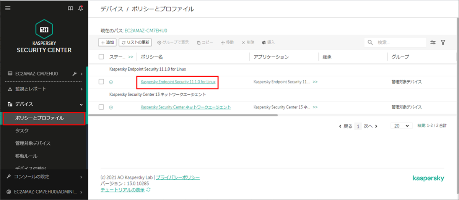
Task: Open the hamburger menu icon
Action: coord(8,8)
